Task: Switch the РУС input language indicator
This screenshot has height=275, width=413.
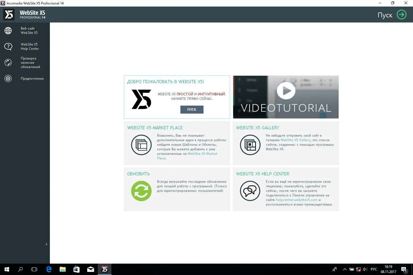Action: tap(374, 269)
